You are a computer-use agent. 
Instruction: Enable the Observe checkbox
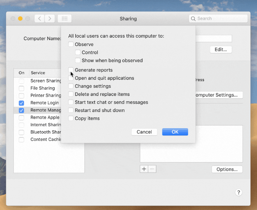[x=71, y=44]
